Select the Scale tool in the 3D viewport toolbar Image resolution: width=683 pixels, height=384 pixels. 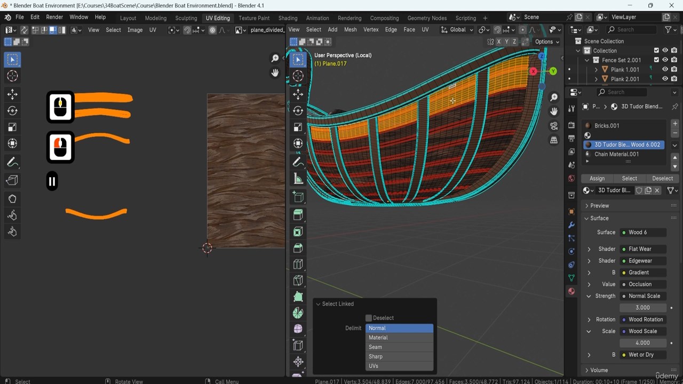click(x=298, y=127)
